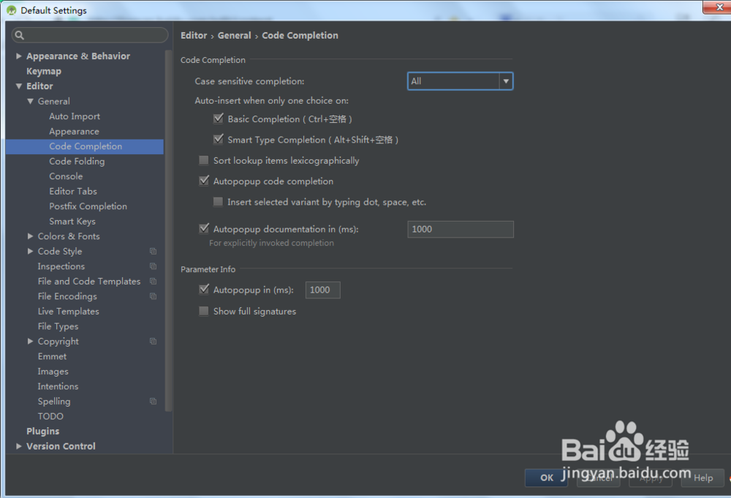This screenshot has width=731, height=498.
Task: Select Emmet in tree
Action: click(x=52, y=356)
